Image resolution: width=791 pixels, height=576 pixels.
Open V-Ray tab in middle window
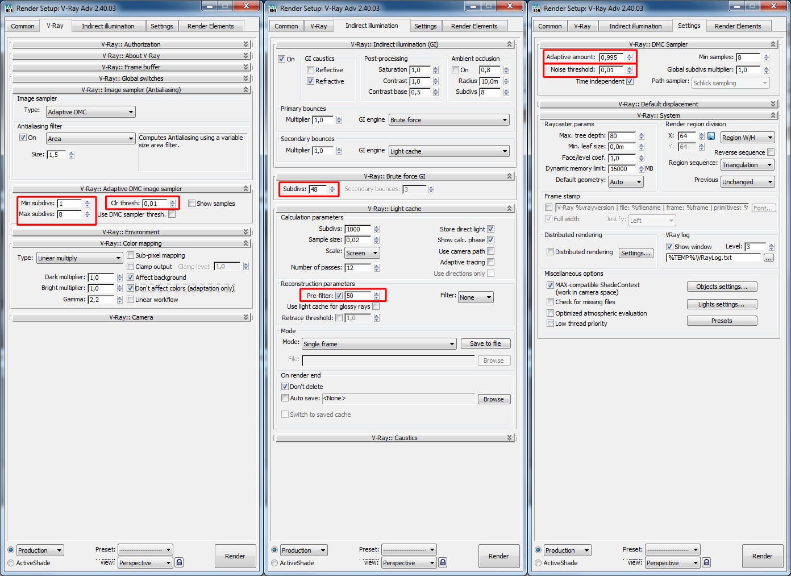pos(318,26)
